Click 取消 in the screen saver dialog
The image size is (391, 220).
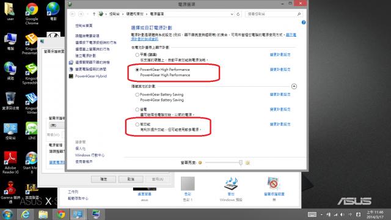[131, 179]
